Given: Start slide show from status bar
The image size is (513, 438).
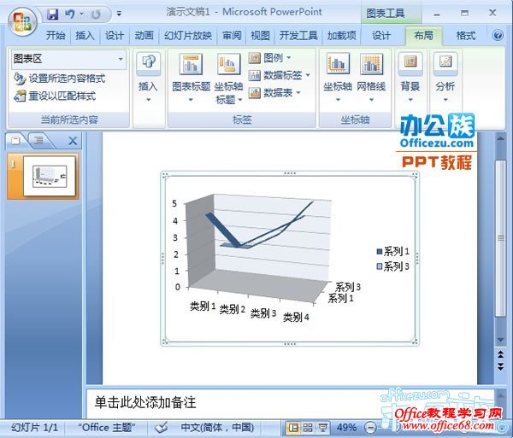Looking at the screenshot, I should 323,427.
